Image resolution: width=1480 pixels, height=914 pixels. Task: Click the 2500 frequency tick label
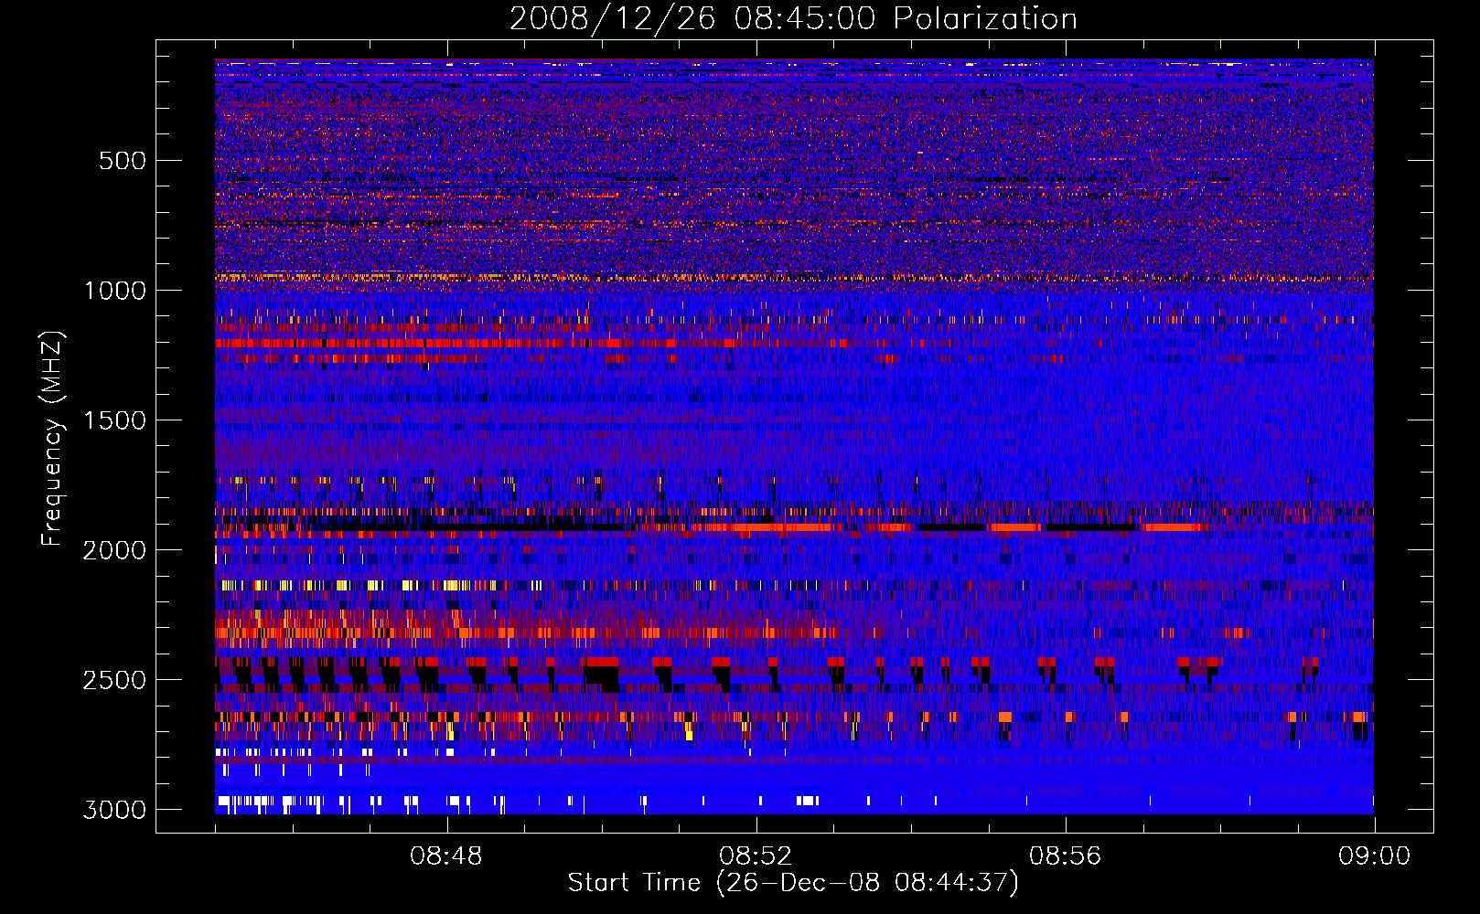(x=114, y=680)
